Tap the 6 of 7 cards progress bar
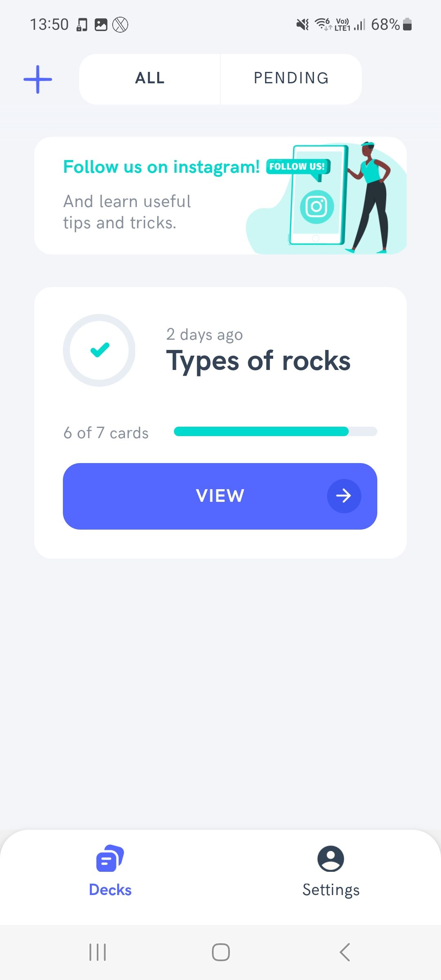The width and height of the screenshot is (441, 980). 275,432
